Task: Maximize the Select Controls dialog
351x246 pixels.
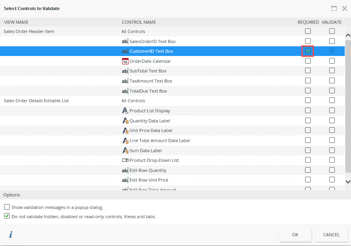Action: click(x=334, y=8)
